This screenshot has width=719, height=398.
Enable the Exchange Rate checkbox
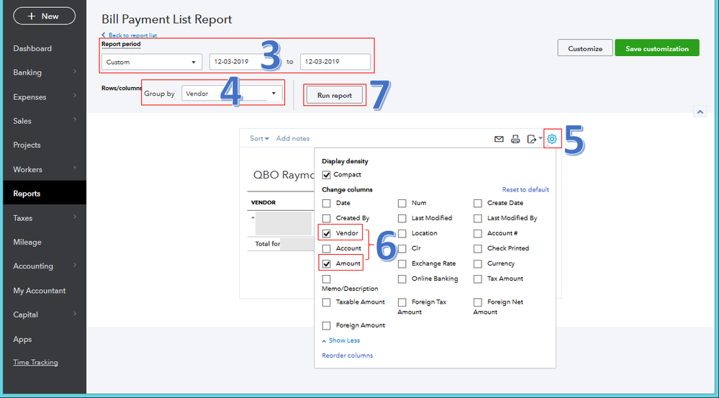click(x=402, y=263)
